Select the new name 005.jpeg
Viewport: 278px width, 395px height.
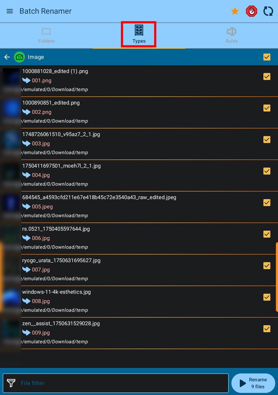(42, 207)
